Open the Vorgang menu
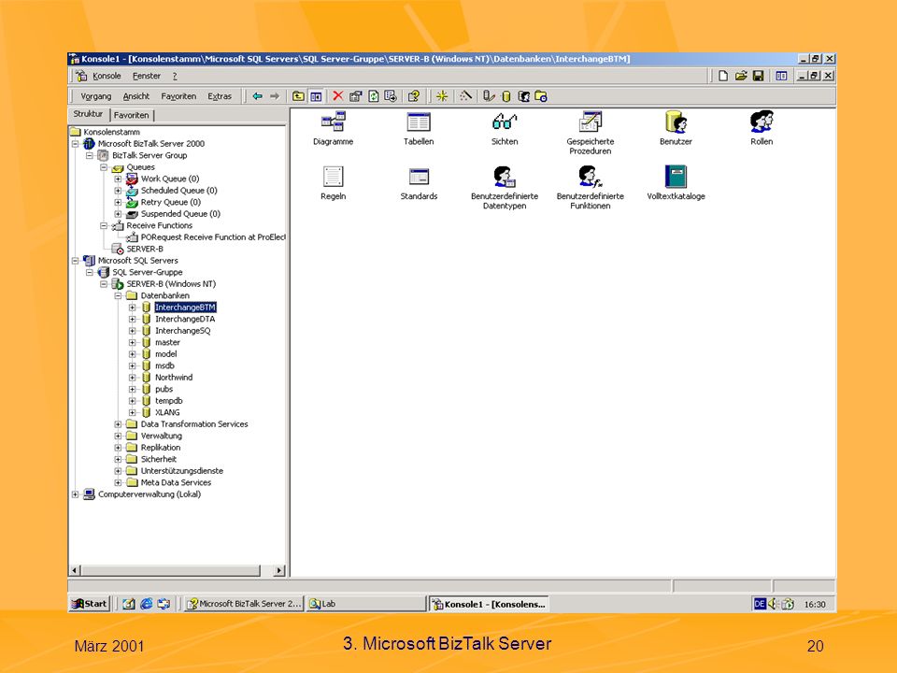The width and height of the screenshot is (897, 673). point(96,96)
